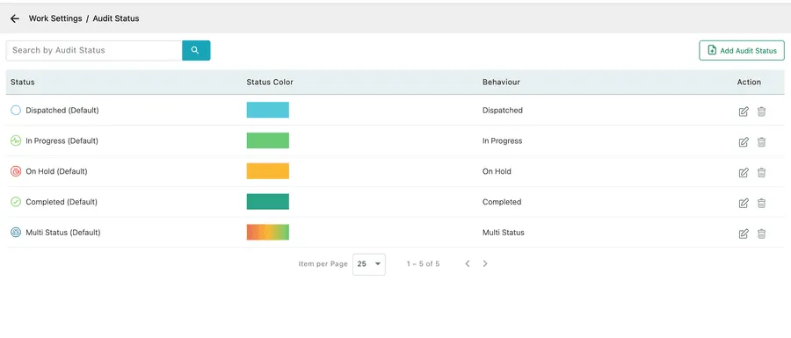Go to previous page arrow

pos(468,263)
